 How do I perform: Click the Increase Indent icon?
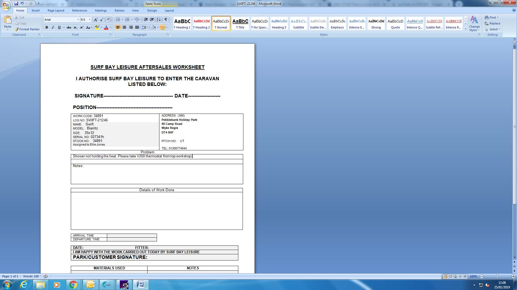(x=152, y=20)
